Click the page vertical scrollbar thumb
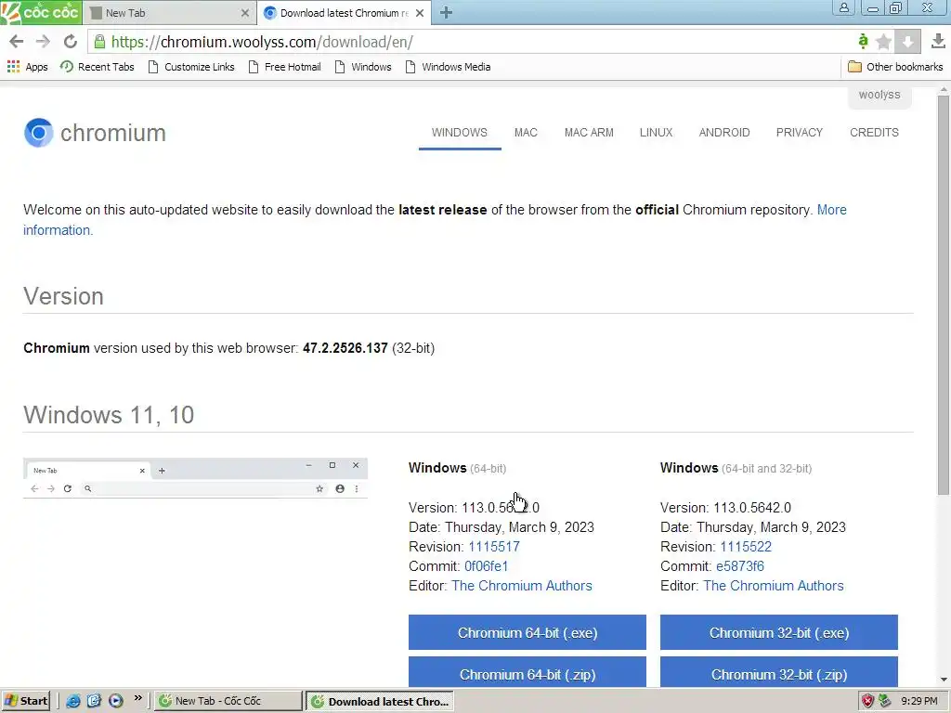The width and height of the screenshot is (951, 713). (944, 296)
